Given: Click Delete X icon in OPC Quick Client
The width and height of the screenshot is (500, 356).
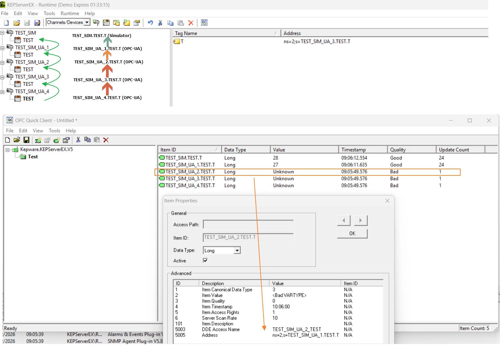Looking at the screenshot, I should coord(106,140).
